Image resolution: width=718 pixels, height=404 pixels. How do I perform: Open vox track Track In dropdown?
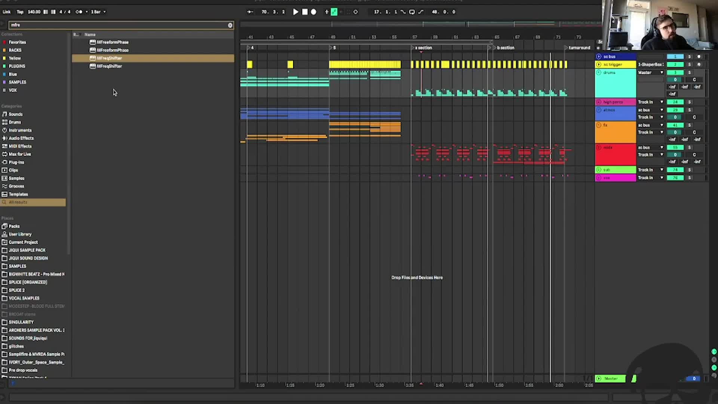651,178
